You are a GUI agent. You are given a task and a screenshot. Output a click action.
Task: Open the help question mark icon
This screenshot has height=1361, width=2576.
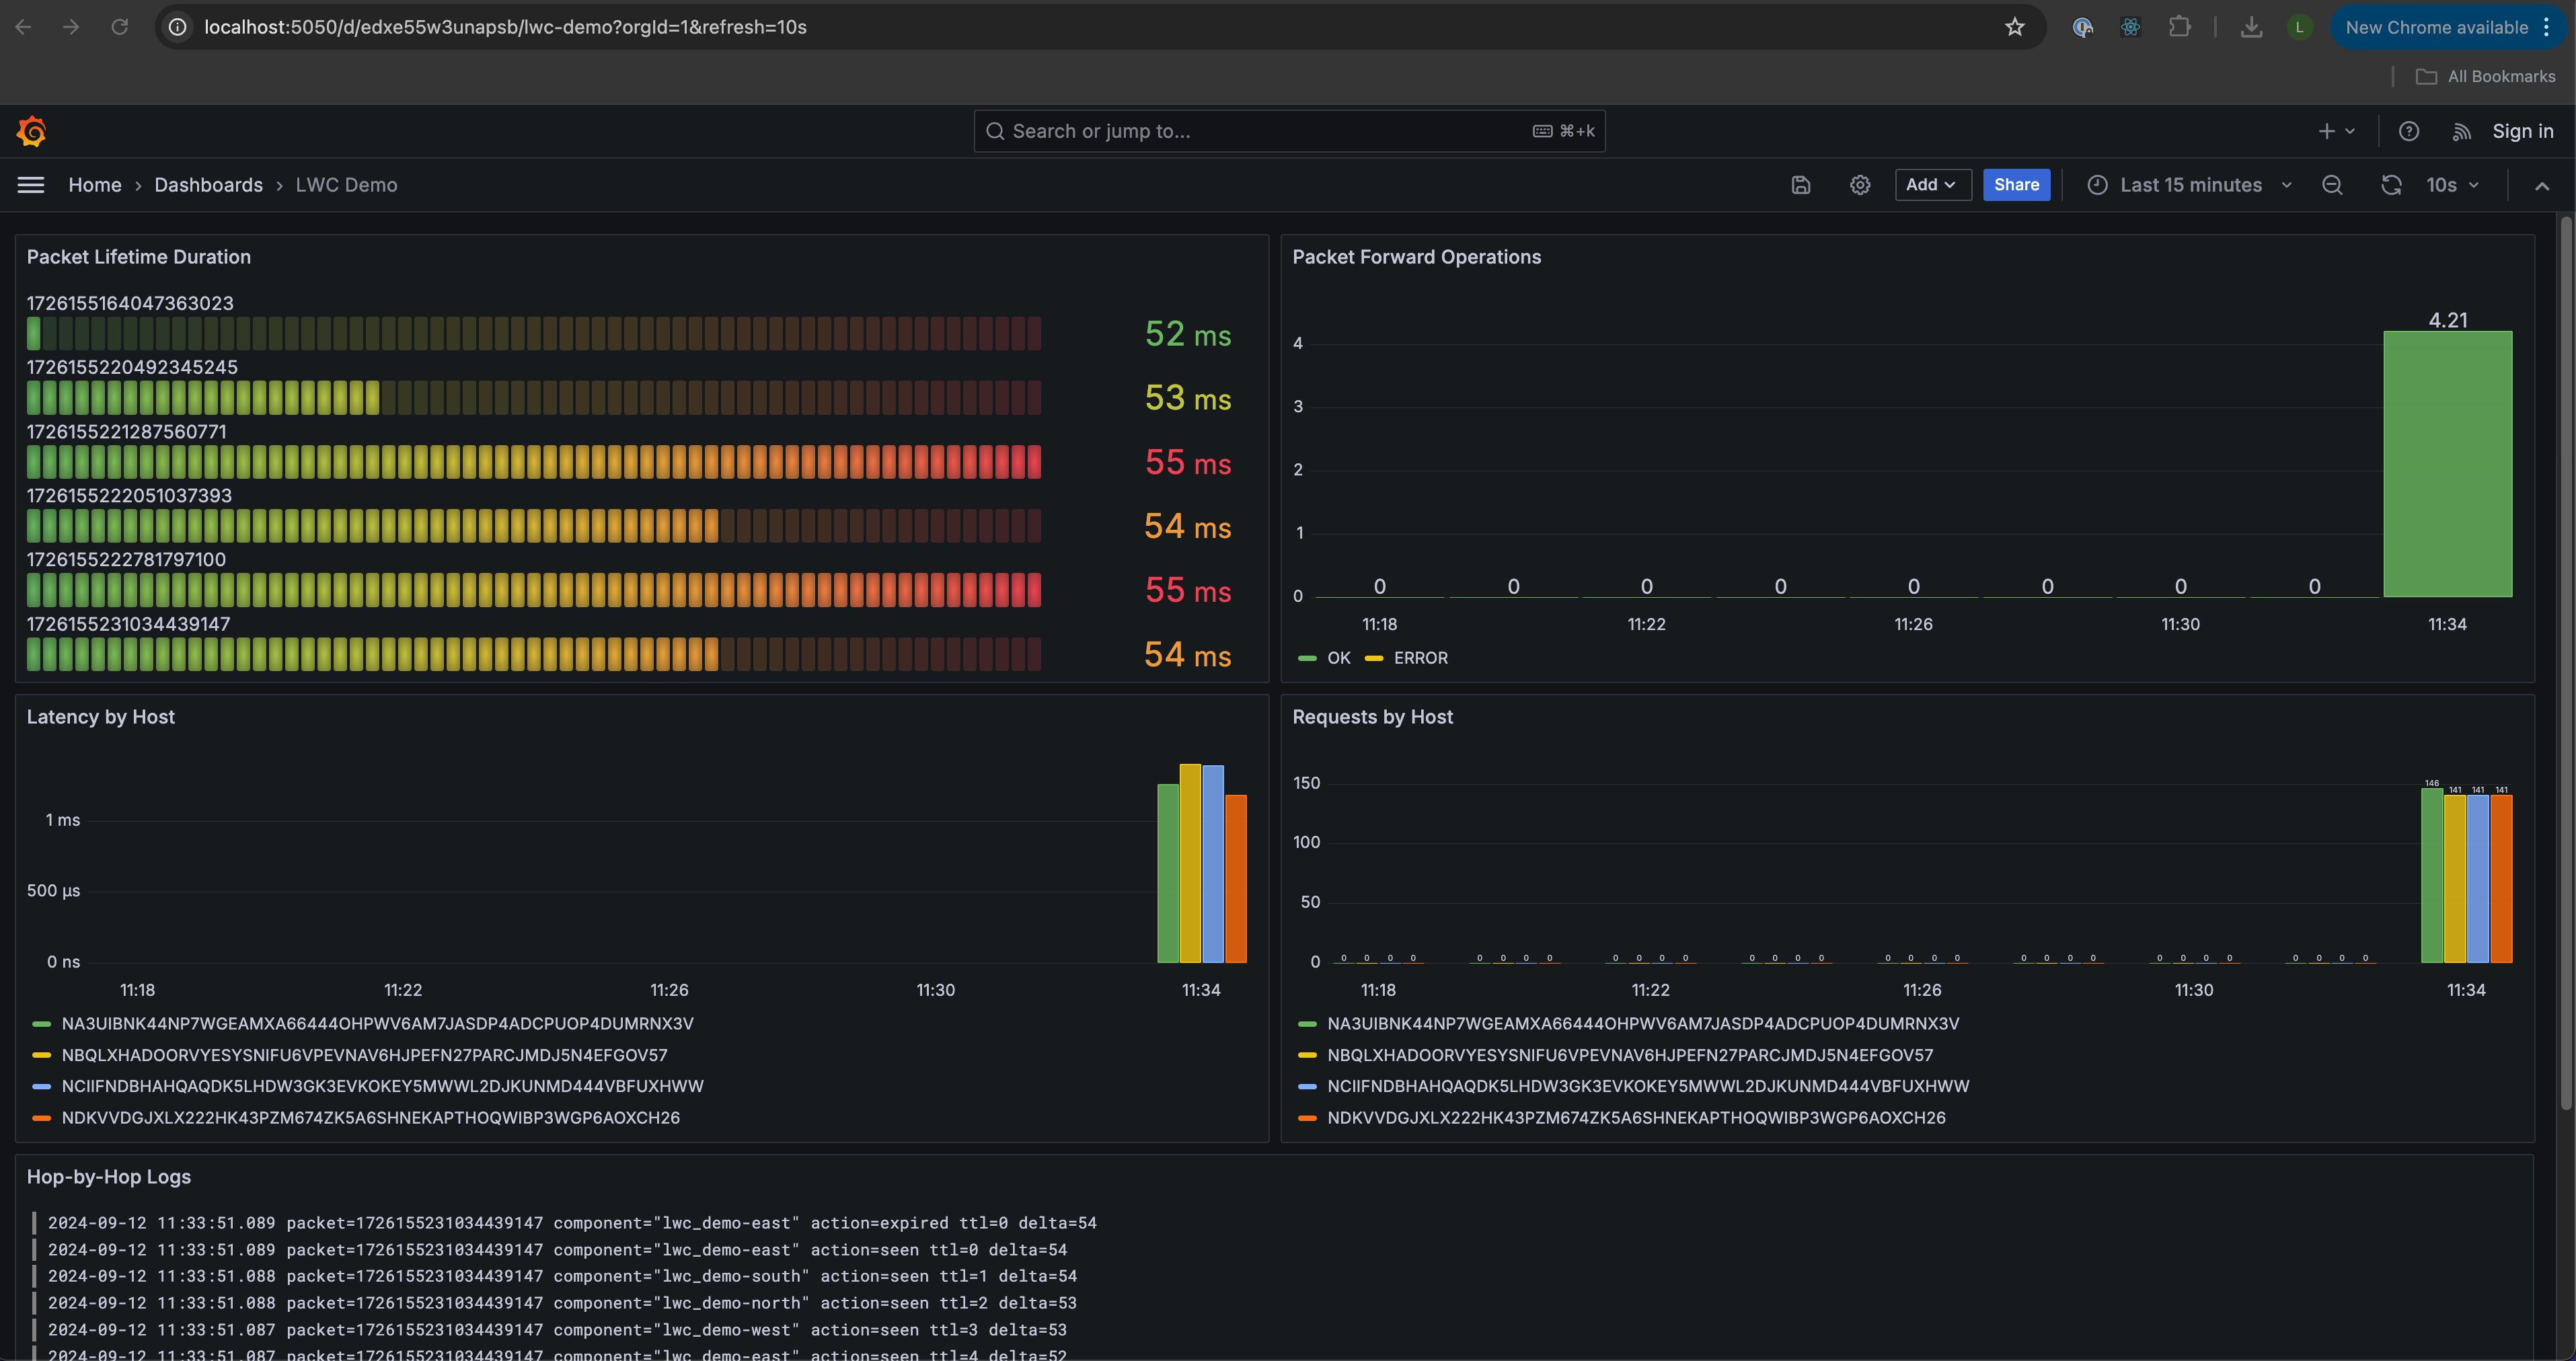pyautogui.click(x=2409, y=131)
